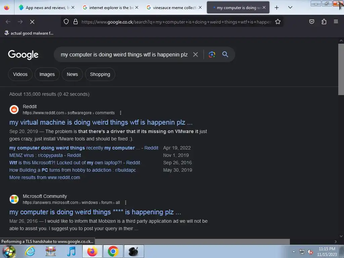Viewport: 344px width, 258px height.
Task: Close the my computer is doing tab
Action: [264, 7]
